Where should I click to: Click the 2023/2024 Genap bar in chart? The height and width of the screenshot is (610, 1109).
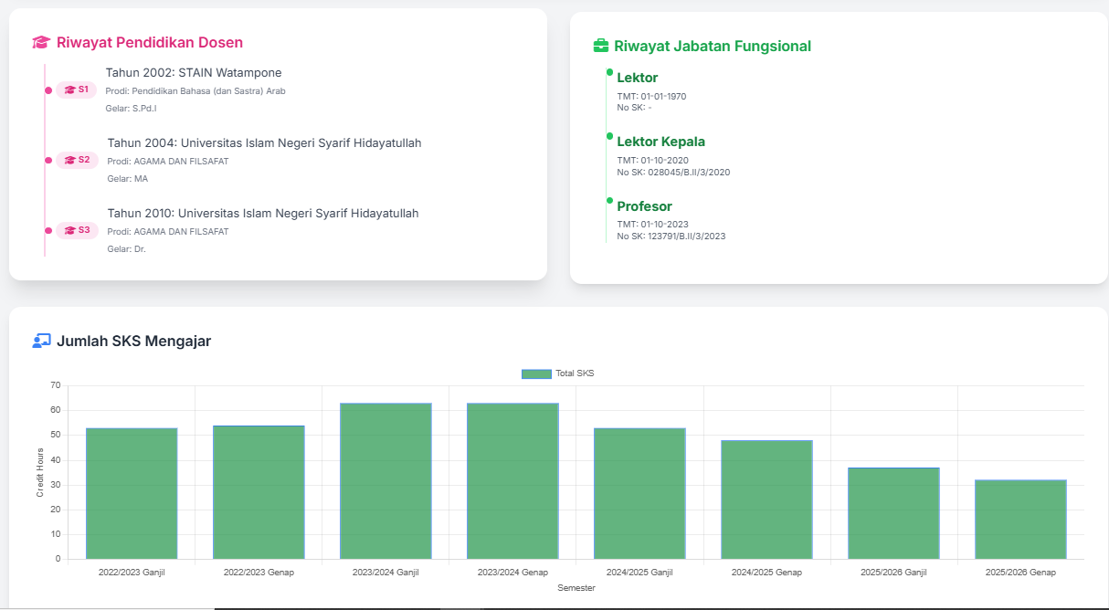click(512, 480)
